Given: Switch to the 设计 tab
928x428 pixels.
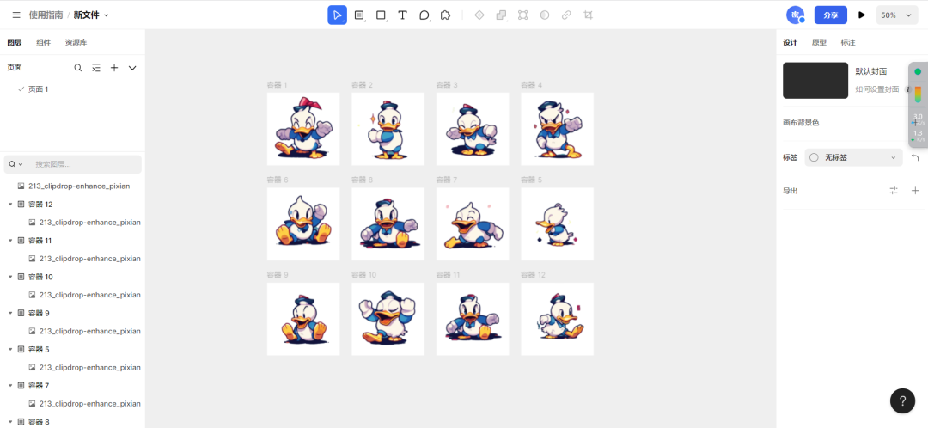Looking at the screenshot, I should point(791,42).
